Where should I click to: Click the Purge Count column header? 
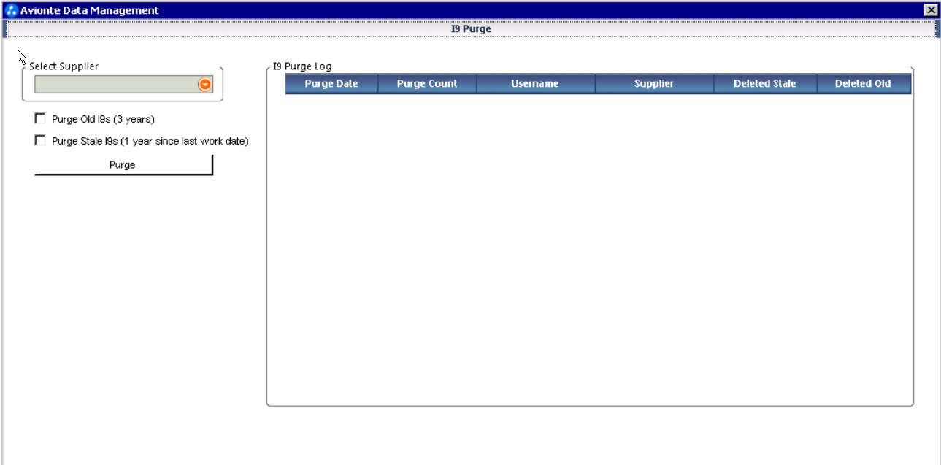click(x=427, y=84)
